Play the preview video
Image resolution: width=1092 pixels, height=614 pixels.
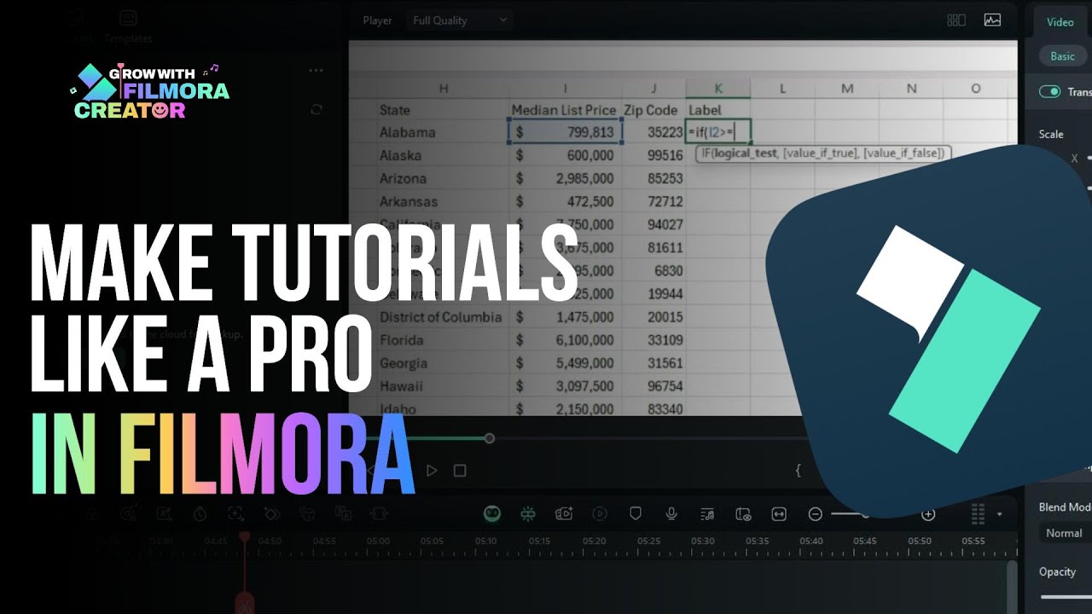pos(432,471)
